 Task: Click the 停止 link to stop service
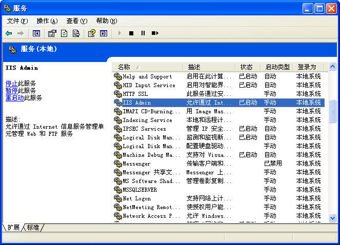tap(11, 84)
